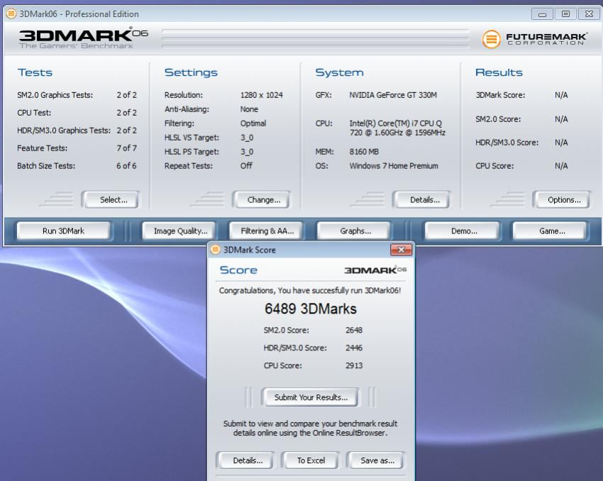Open the Graphs tool
Image resolution: width=603 pixels, height=481 pixels.
pyautogui.click(x=354, y=231)
